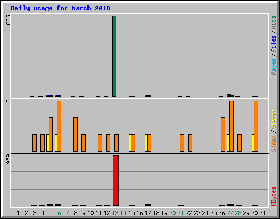Click the x-axis day label 19
Image resolution: width=280 pixels, height=219 pixels.
click(164, 213)
